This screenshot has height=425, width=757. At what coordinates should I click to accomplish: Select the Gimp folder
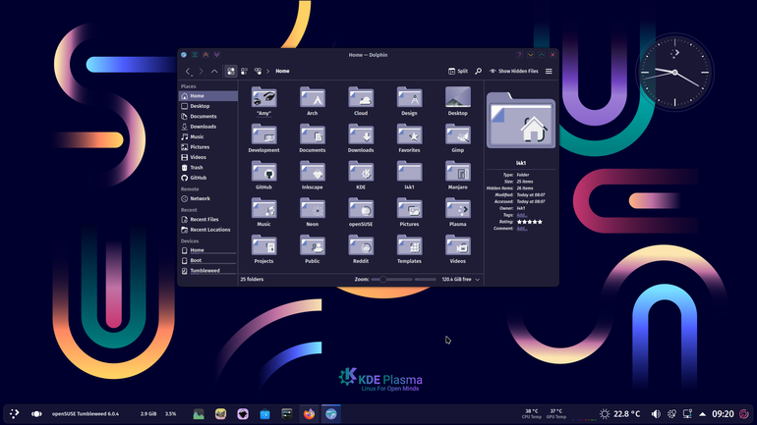click(458, 138)
